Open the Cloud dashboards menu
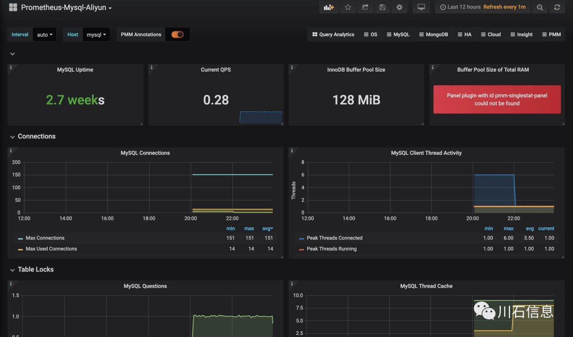The height and width of the screenshot is (337, 573). 491,34
